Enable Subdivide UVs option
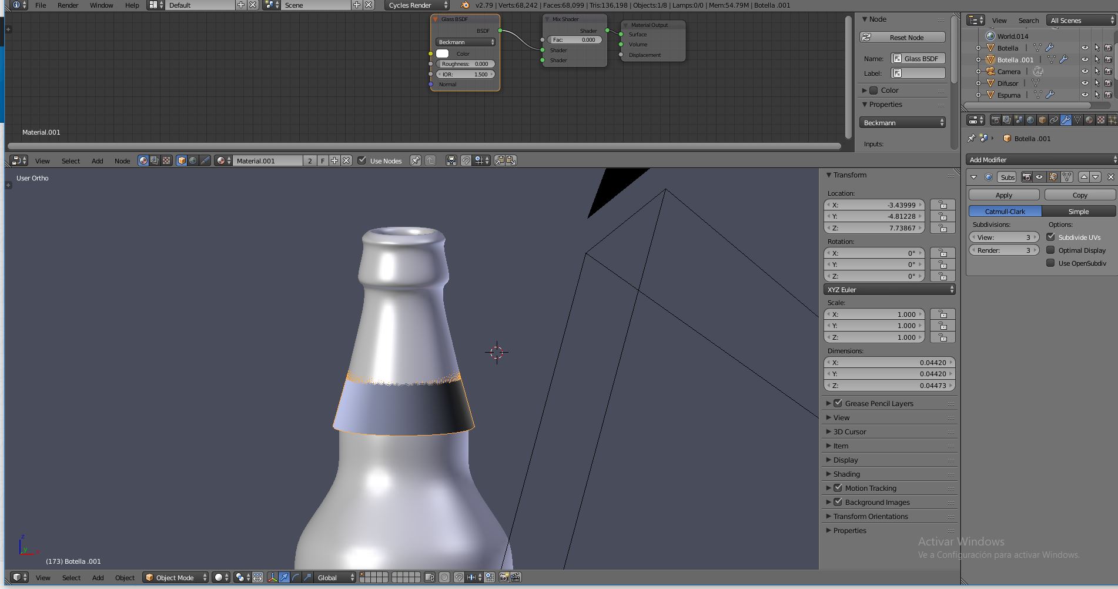Viewport: 1118px width, 589px height. pos(1050,237)
